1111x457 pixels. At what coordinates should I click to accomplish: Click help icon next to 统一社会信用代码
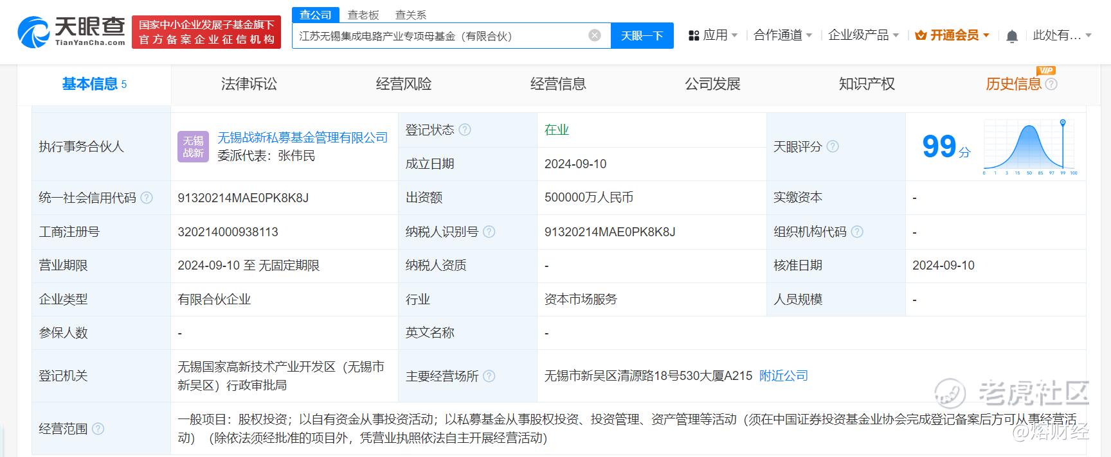(x=147, y=198)
